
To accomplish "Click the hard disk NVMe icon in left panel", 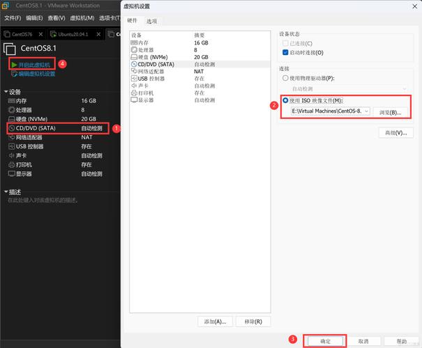I will point(11,119).
